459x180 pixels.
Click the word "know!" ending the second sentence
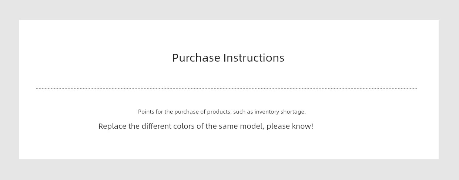302,126
